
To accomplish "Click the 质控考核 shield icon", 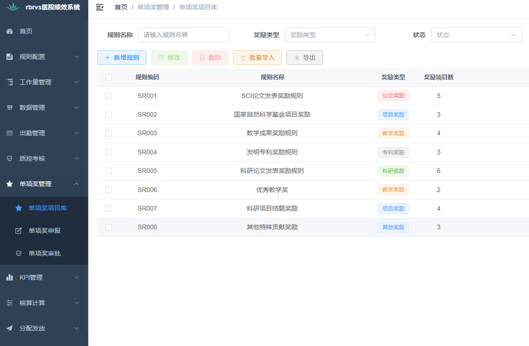I will point(9,158).
